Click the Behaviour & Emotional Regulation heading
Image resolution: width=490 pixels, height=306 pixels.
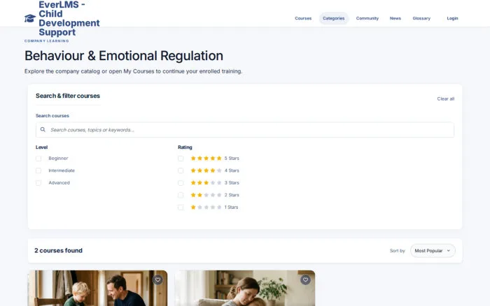coord(124,56)
